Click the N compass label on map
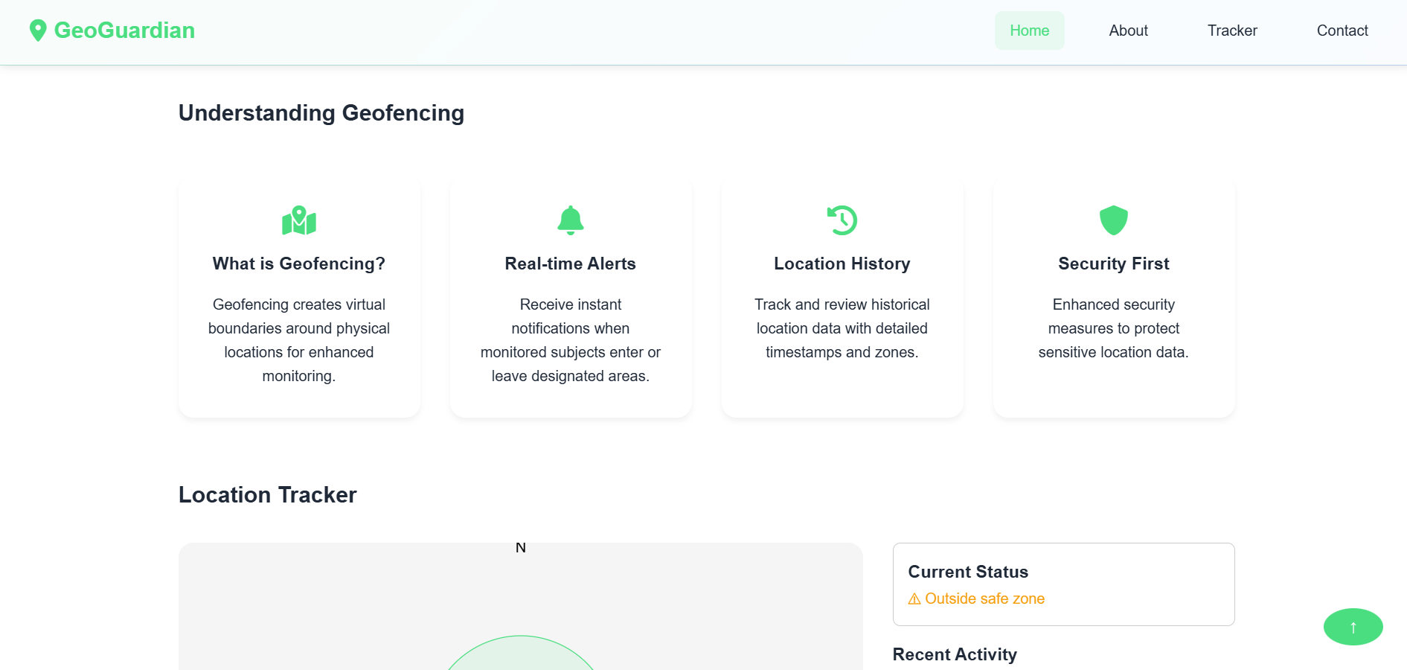The width and height of the screenshot is (1407, 670). 521,548
